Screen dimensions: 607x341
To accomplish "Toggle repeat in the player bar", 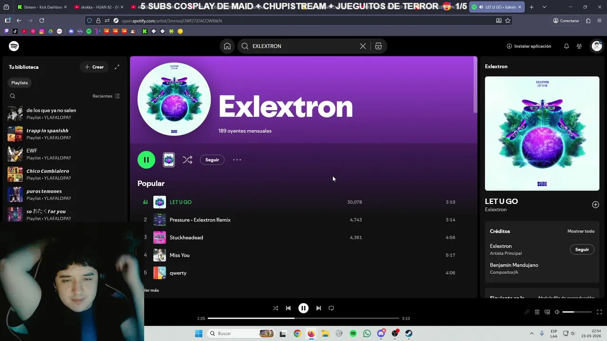I will pyautogui.click(x=331, y=308).
